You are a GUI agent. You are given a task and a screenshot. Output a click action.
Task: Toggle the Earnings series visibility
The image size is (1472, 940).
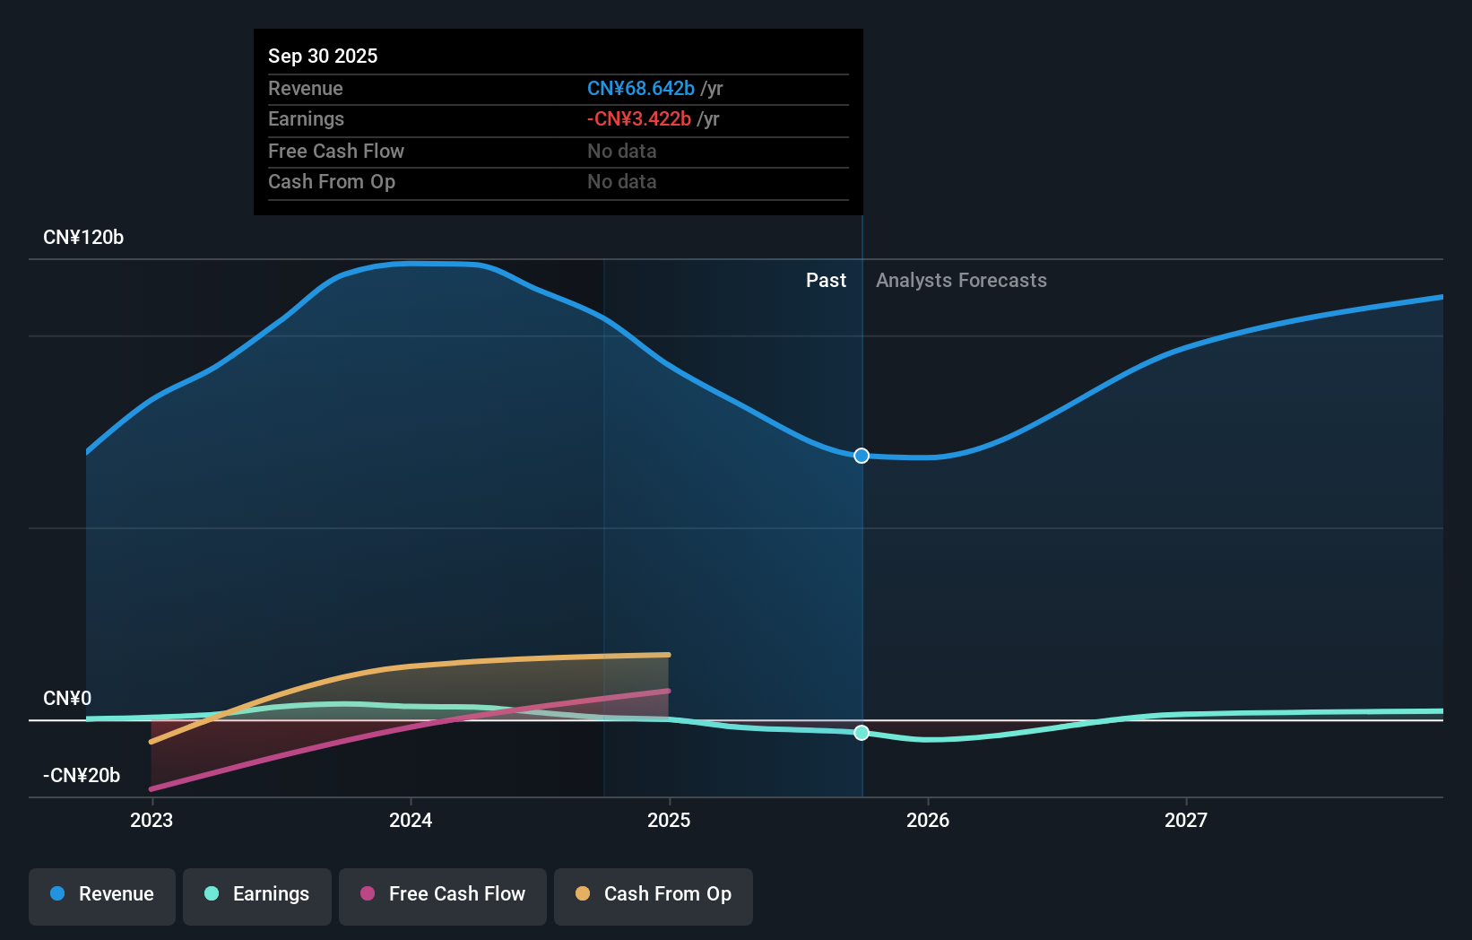256,894
